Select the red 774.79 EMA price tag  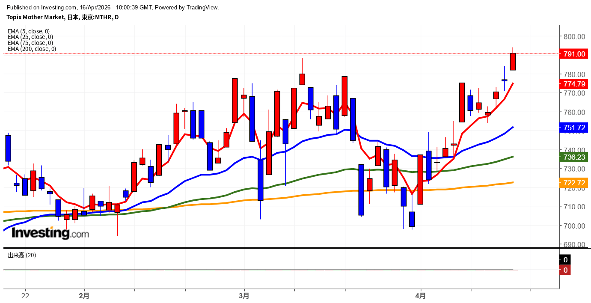[574, 84]
